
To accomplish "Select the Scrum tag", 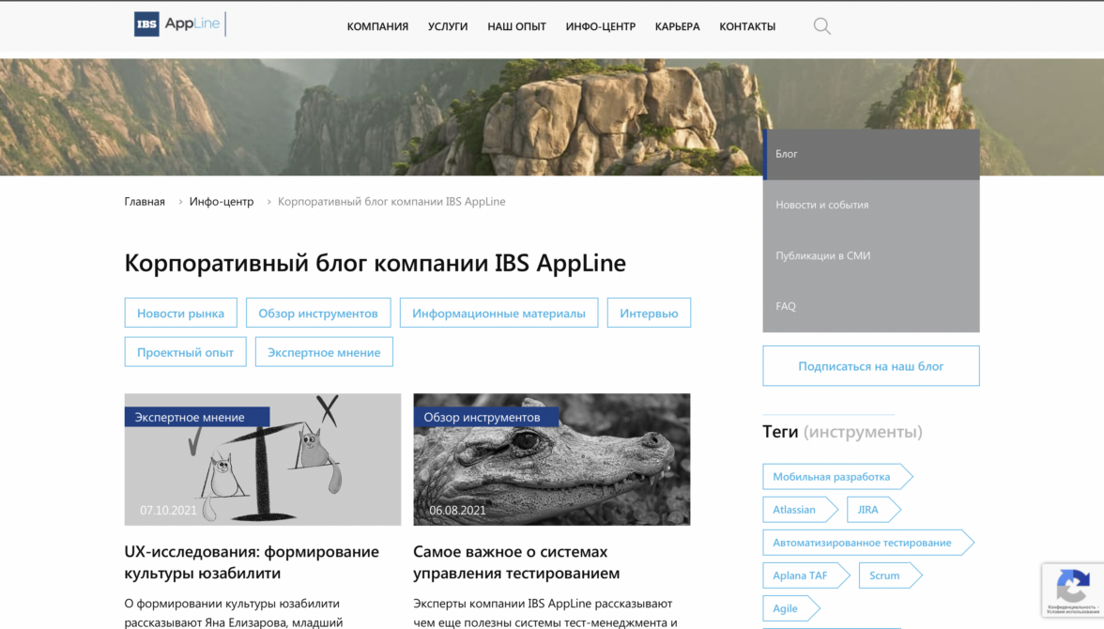I will (890, 575).
